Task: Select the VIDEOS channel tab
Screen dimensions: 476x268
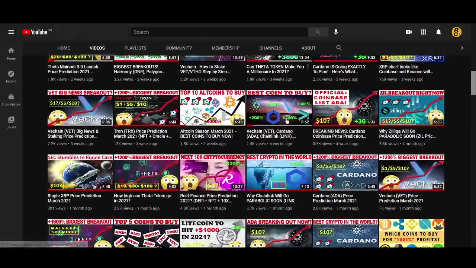Action: [x=97, y=48]
